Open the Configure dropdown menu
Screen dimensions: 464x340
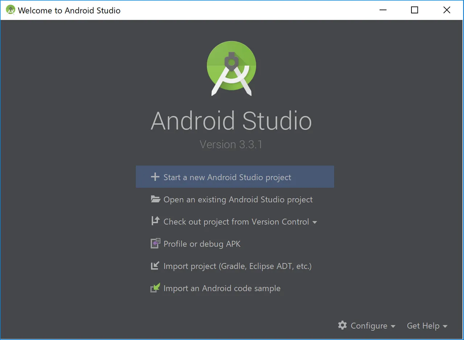366,326
